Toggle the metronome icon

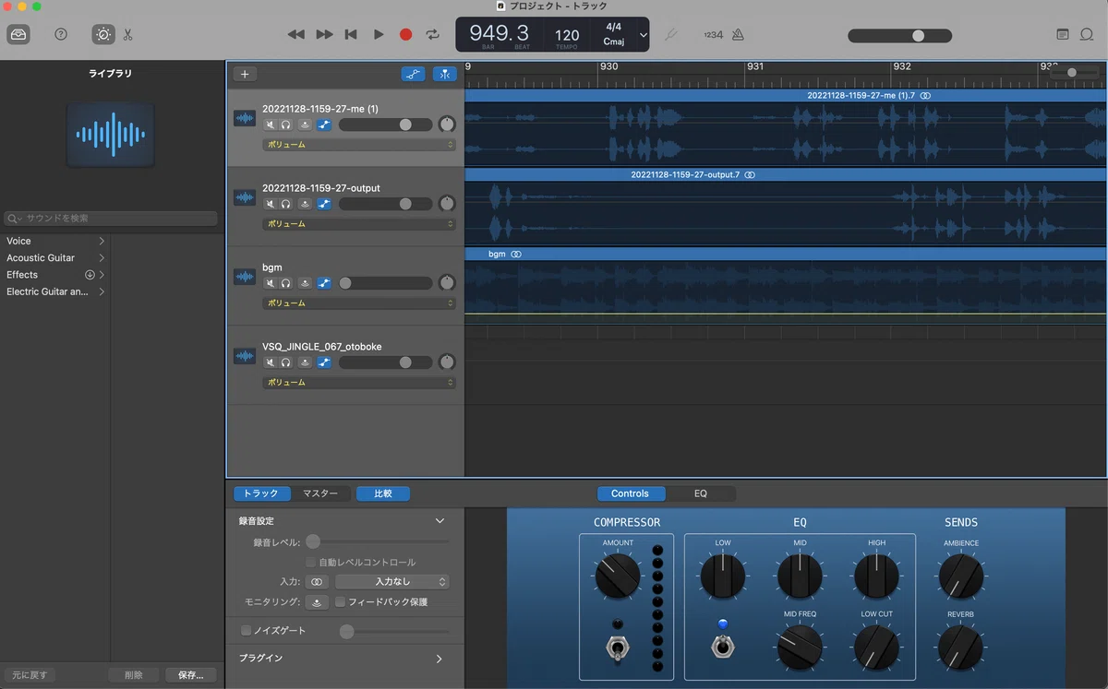click(x=738, y=34)
